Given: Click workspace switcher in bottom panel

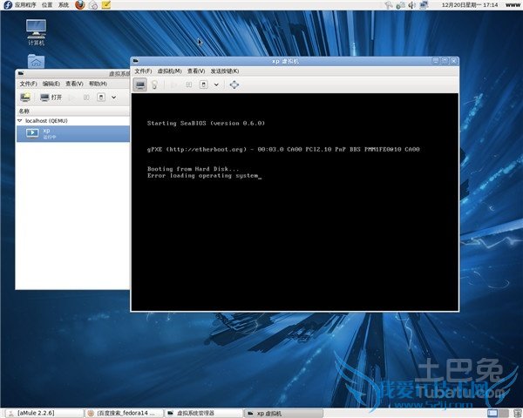Looking at the screenshot, I should click(498, 414).
